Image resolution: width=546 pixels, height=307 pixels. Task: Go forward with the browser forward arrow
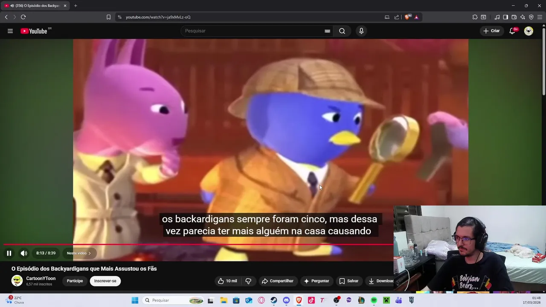coord(15,17)
